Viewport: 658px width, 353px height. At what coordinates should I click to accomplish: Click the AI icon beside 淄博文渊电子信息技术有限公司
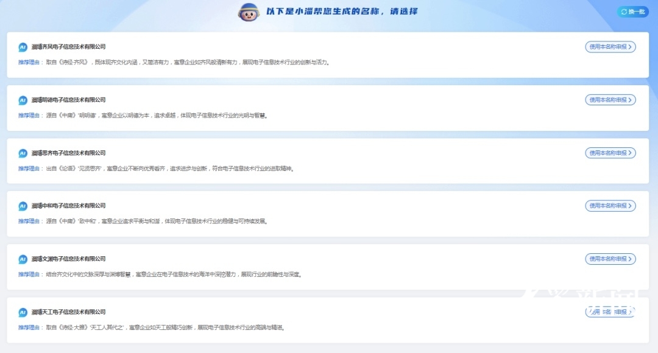23,259
